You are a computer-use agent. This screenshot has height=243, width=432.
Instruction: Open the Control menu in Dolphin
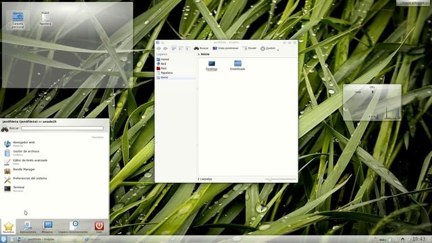(x=269, y=49)
